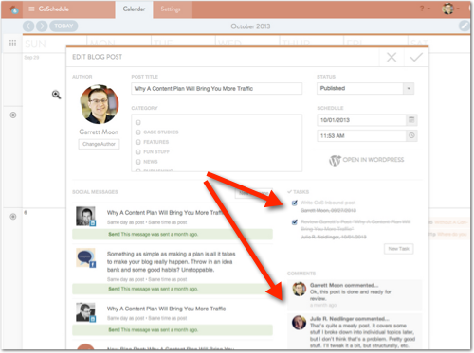Click the avatar on the third social message

click(85, 312)
